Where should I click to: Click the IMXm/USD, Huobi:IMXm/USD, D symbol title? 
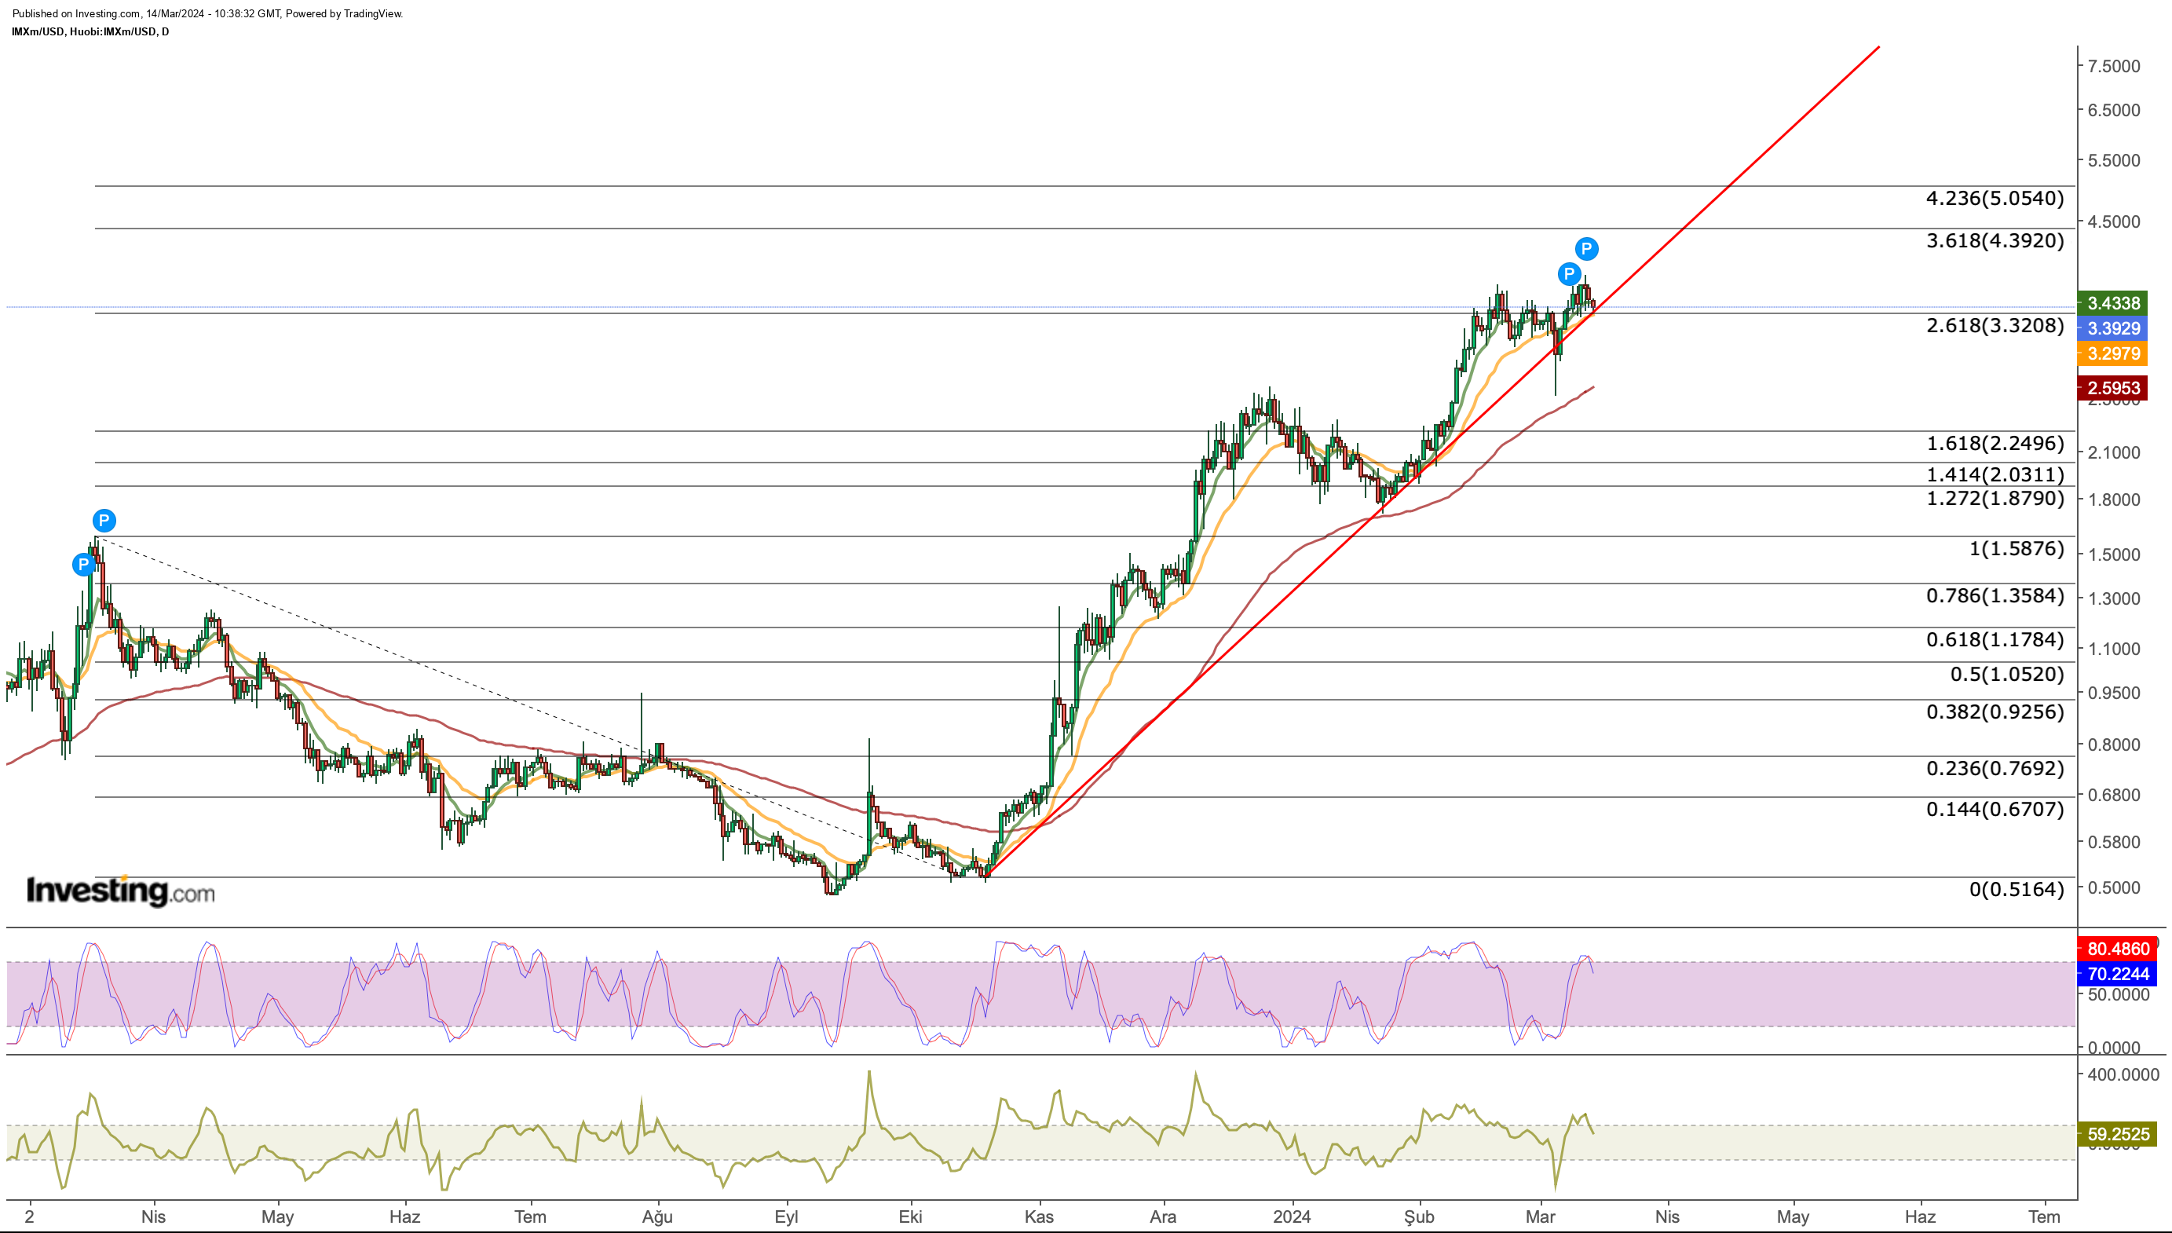coord(90,32)
